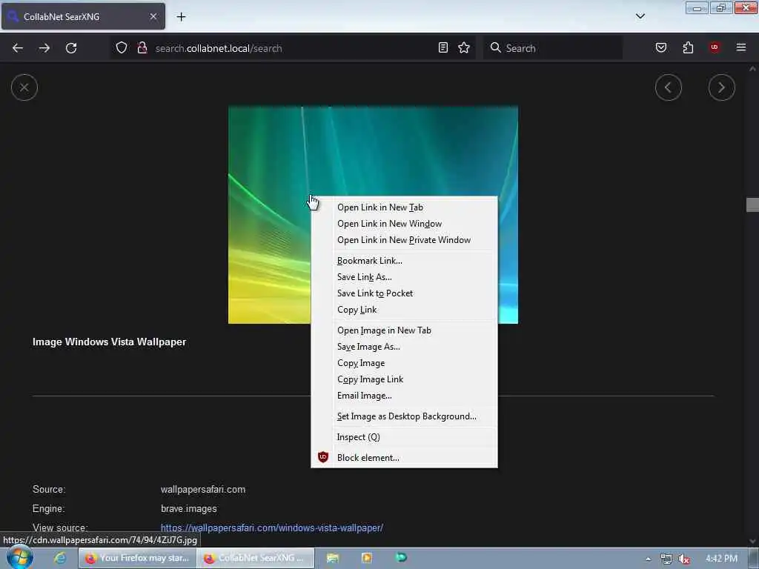Open the extensions puzzle icon
The image size is (759, 569).
(x=688, y=47)
